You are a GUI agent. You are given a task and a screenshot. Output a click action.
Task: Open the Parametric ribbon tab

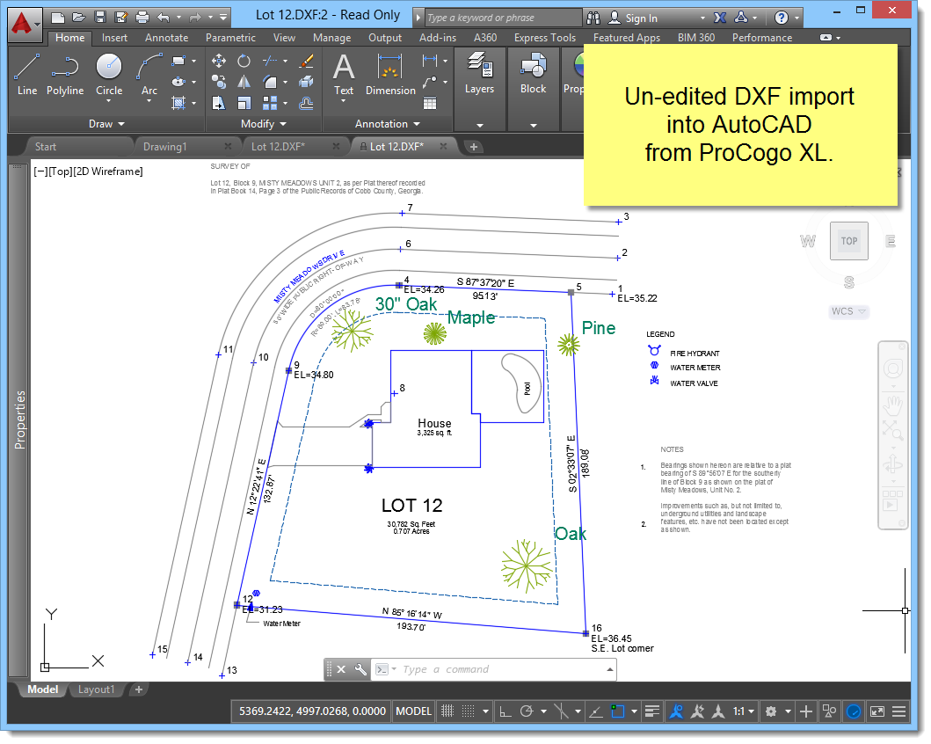click(231, 38)
